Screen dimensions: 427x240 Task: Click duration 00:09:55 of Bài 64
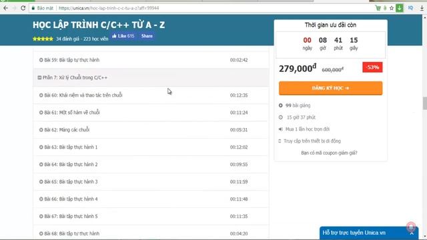(239, 165)
